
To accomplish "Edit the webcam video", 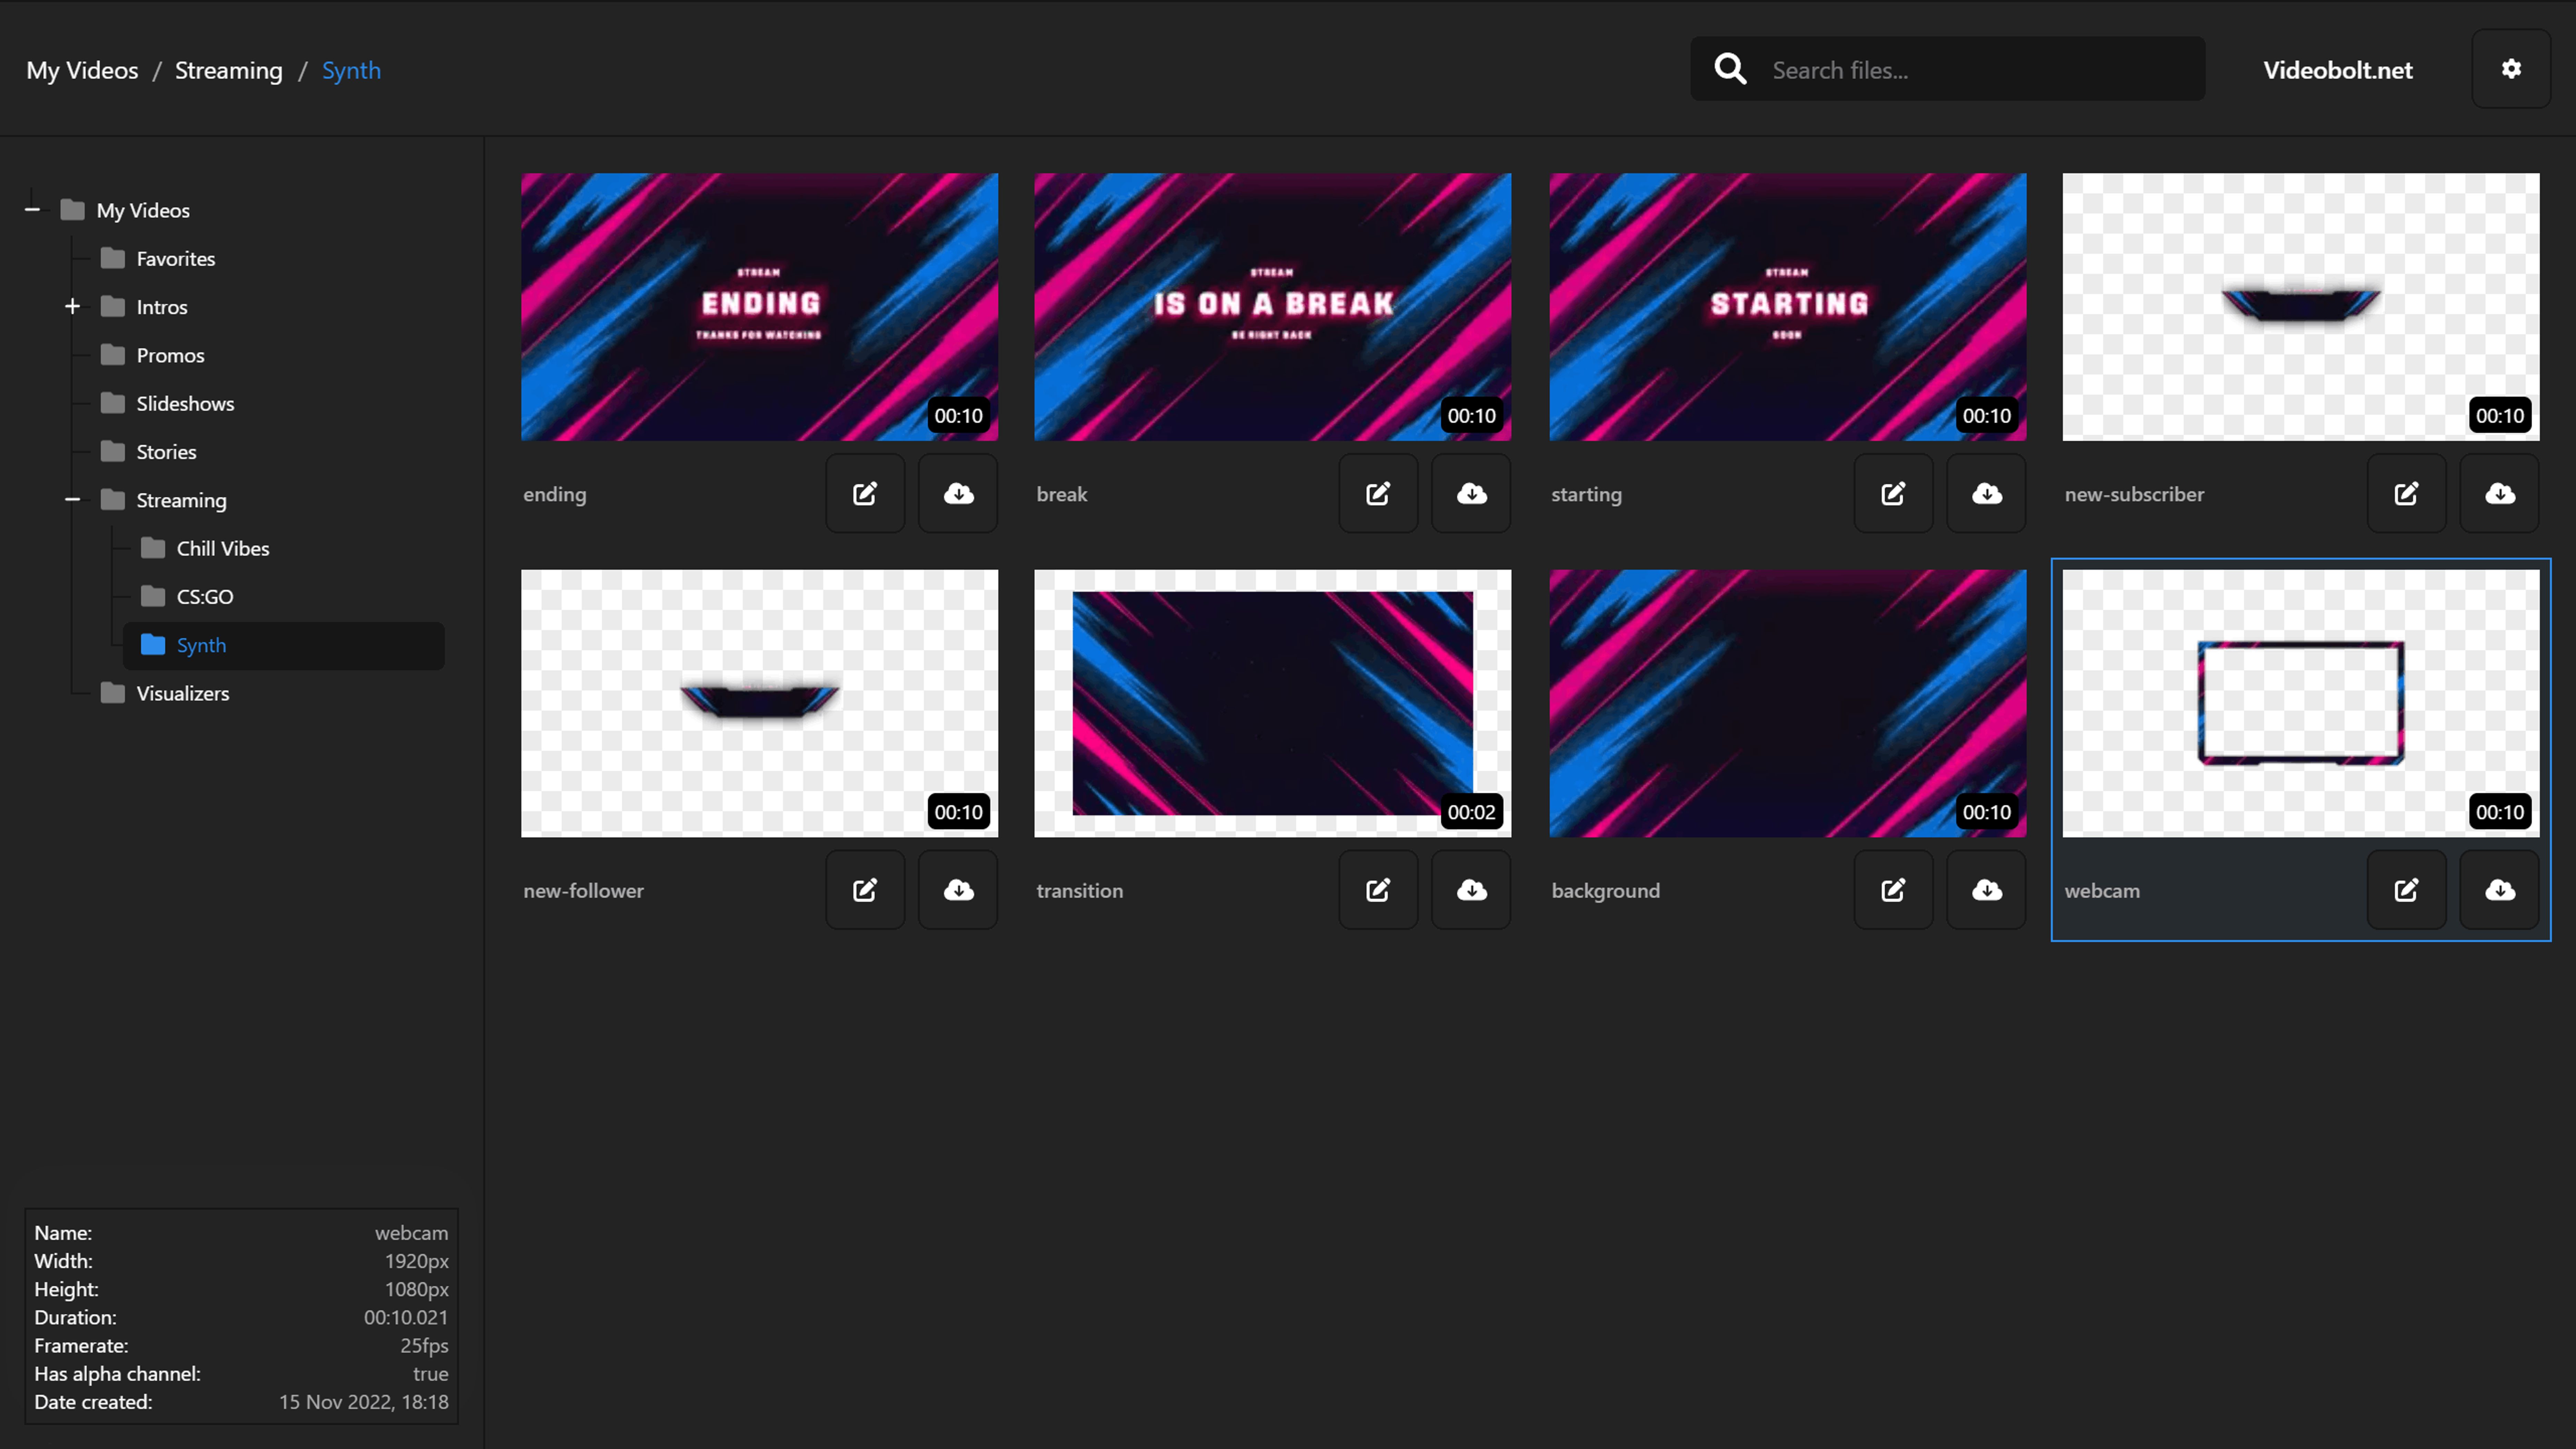I will coord(2406,890).
